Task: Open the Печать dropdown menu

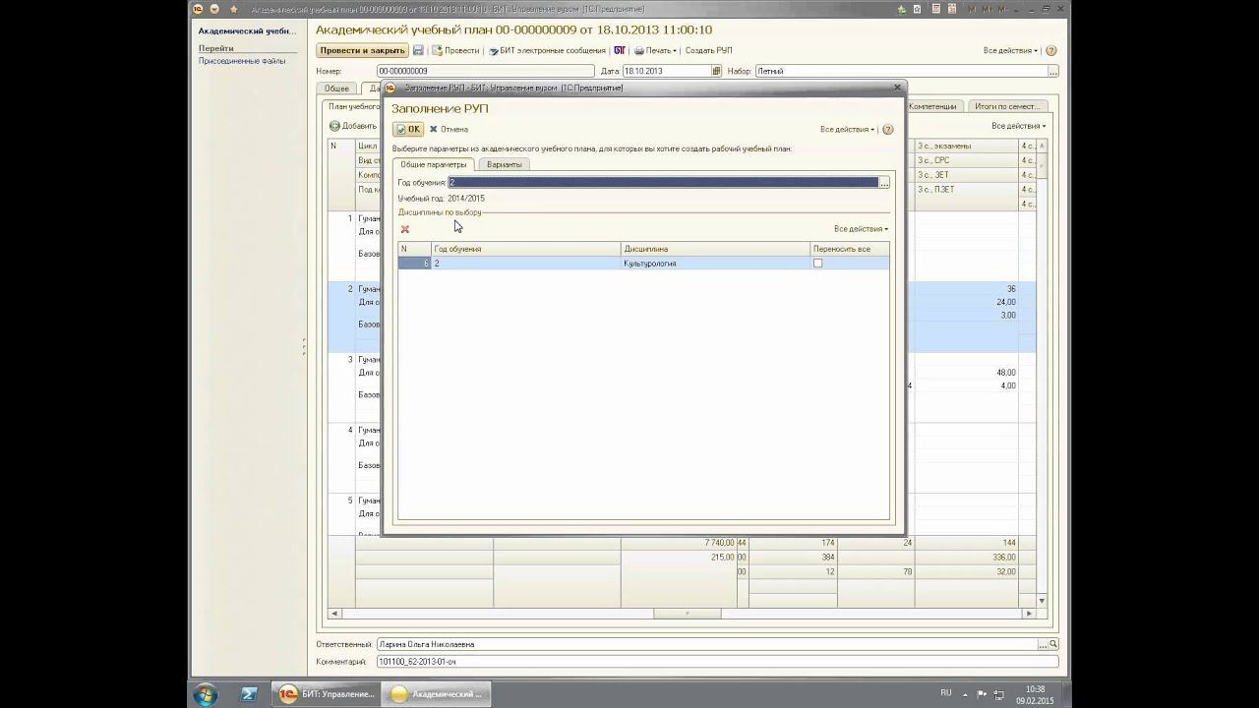Action: 655,50
